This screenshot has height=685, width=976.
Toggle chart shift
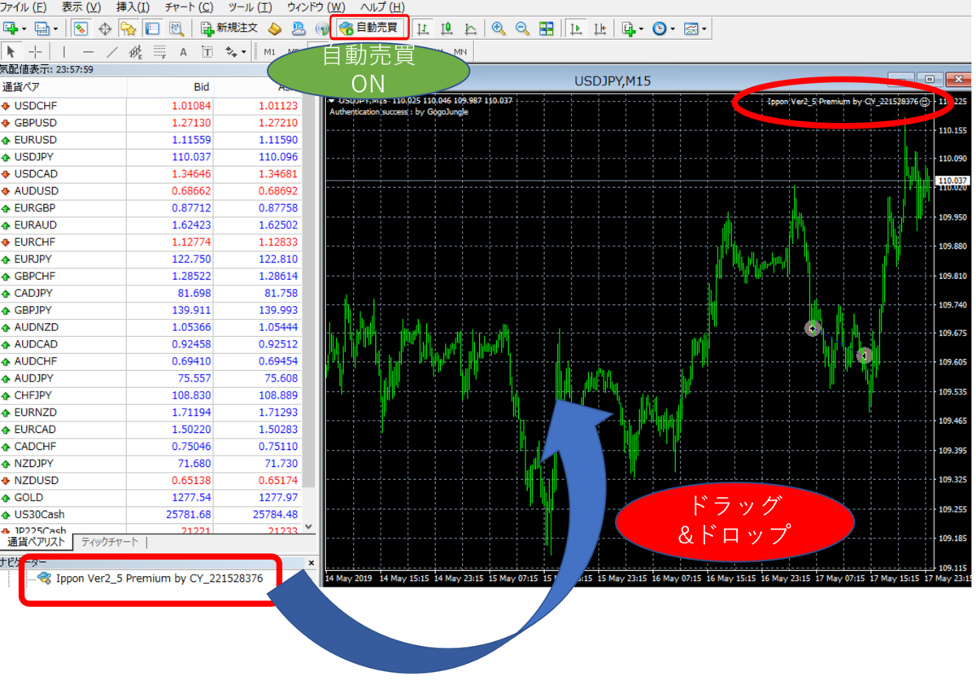[x=600, y=28]
